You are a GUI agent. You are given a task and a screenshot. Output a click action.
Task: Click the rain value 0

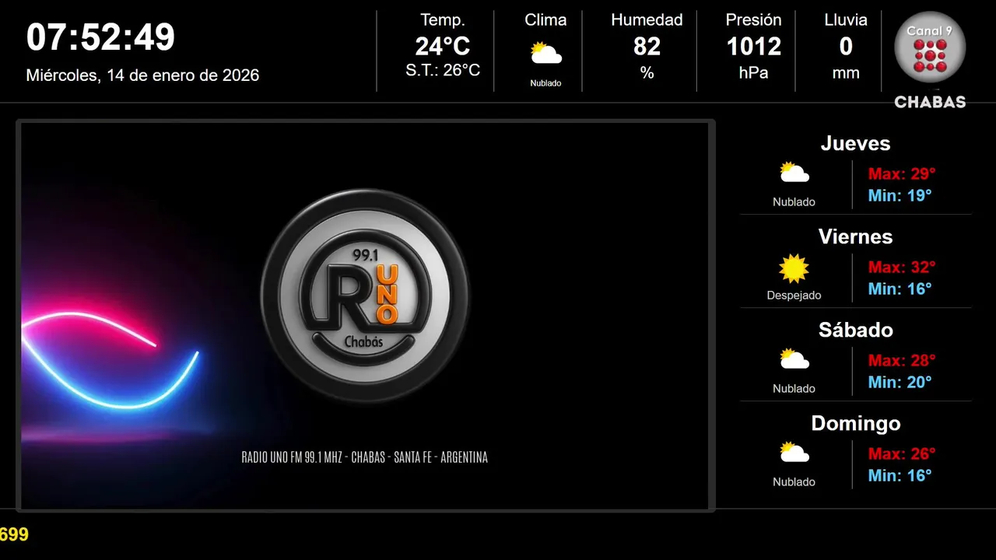point(846,47)
